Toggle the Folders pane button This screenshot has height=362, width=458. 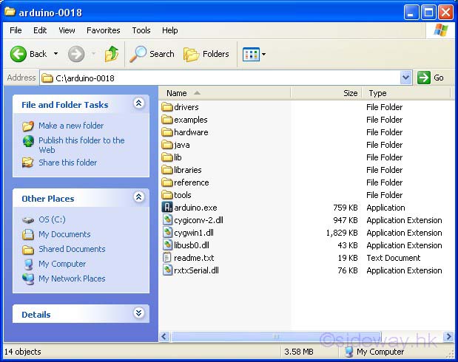tap(206, 54)
